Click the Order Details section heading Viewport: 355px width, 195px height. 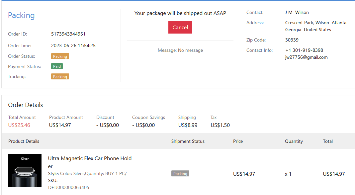tap(26, 105)
